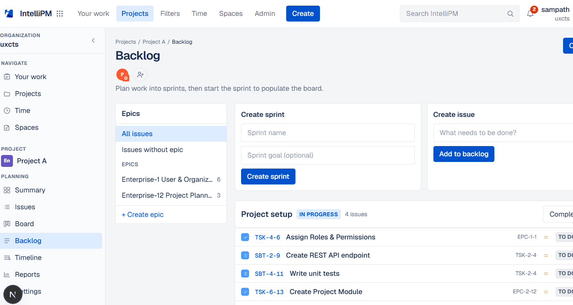Open the Board planning page
Viewport: 573px width, 305px height.
pos(51,224)
